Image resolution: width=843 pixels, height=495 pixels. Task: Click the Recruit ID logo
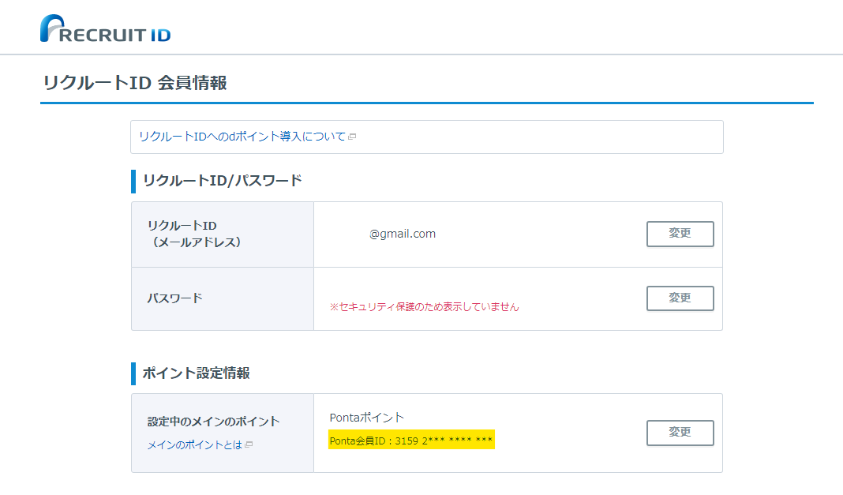(x=106, y=28)
